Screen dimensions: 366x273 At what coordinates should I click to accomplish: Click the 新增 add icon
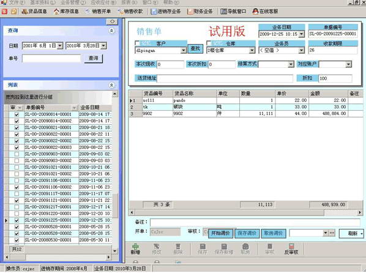(x=135, y=247)
